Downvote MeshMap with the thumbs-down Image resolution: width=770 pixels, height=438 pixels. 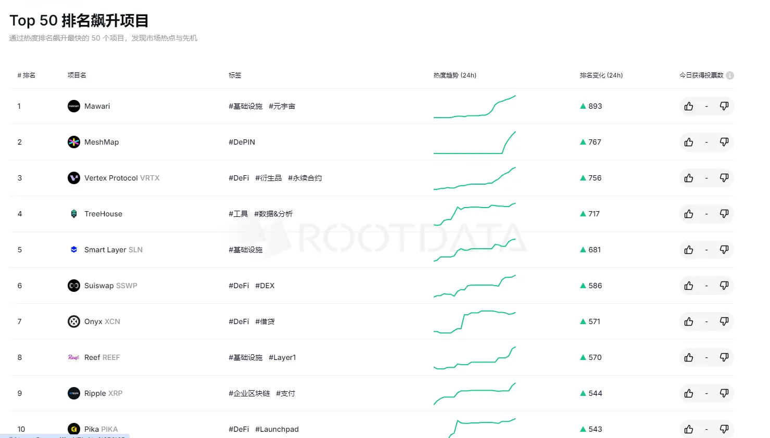coord(724,141)
